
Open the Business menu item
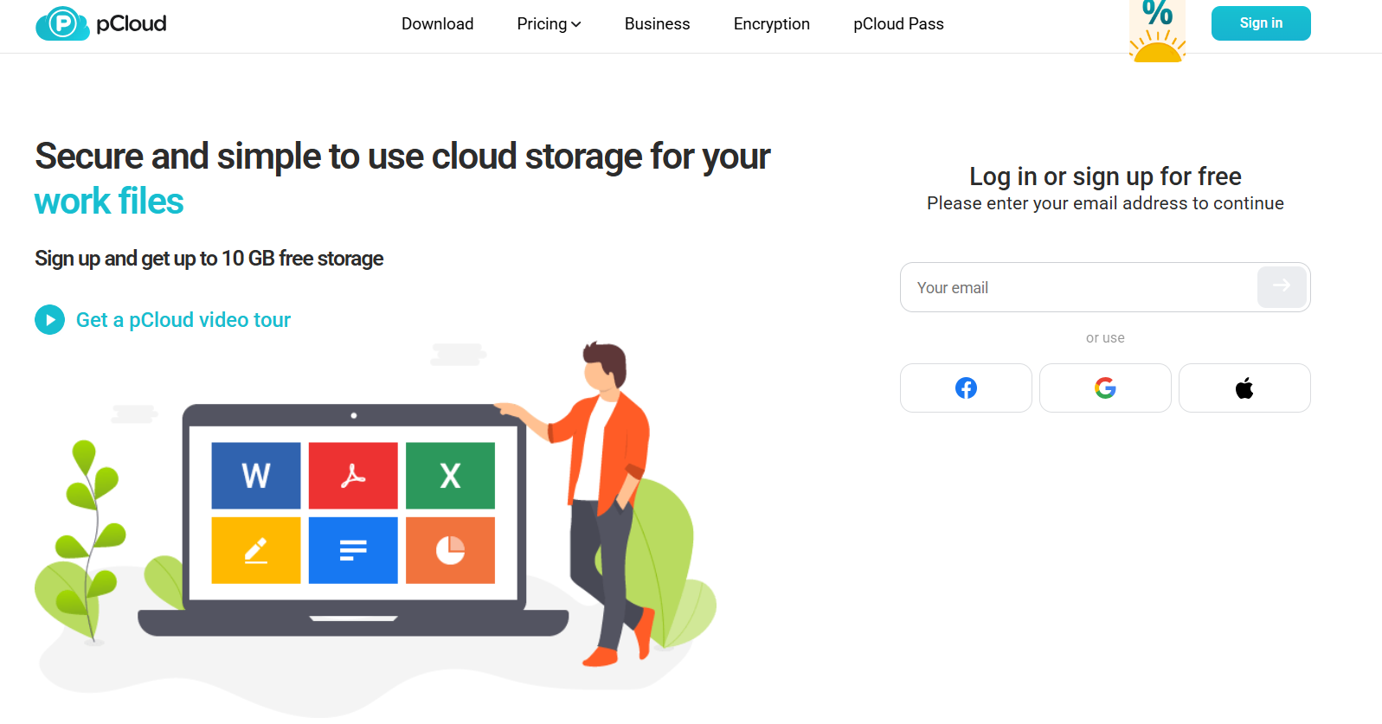[x=657, y=24]
